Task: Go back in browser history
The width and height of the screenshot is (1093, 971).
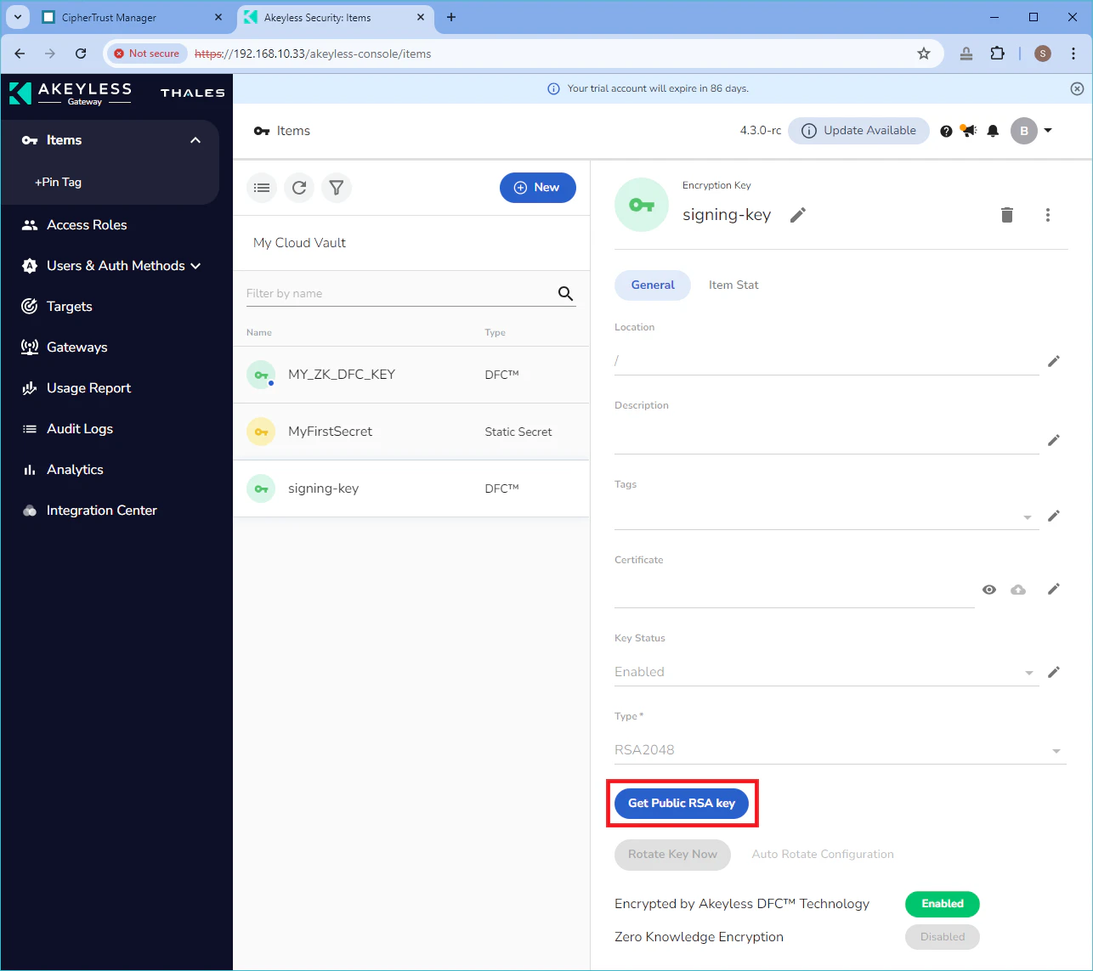Action: tap(20, 54)
